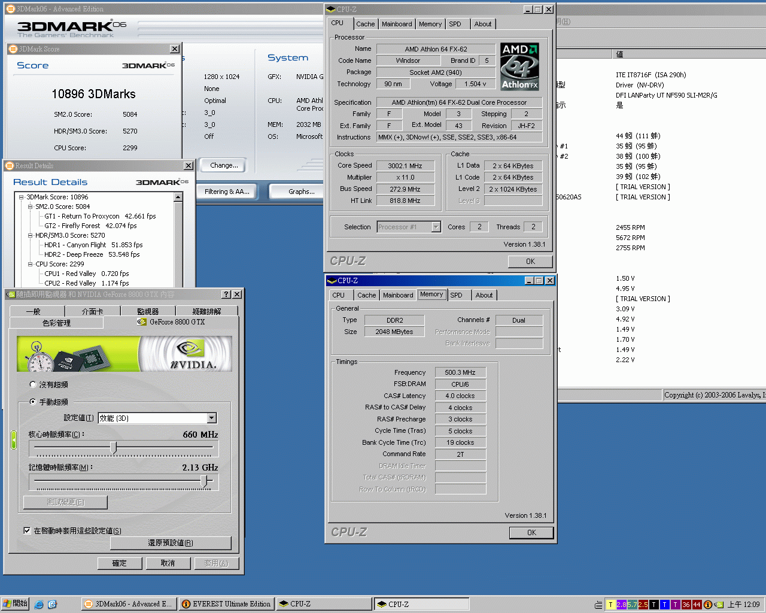Click the NVIDIA settings tray icon
The width and height of the screenshot is (766, 613).
[719, 605]
